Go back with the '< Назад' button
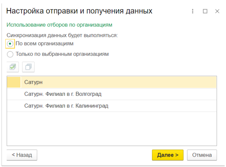Screen dimensions: 226x167 coord(22,155)
